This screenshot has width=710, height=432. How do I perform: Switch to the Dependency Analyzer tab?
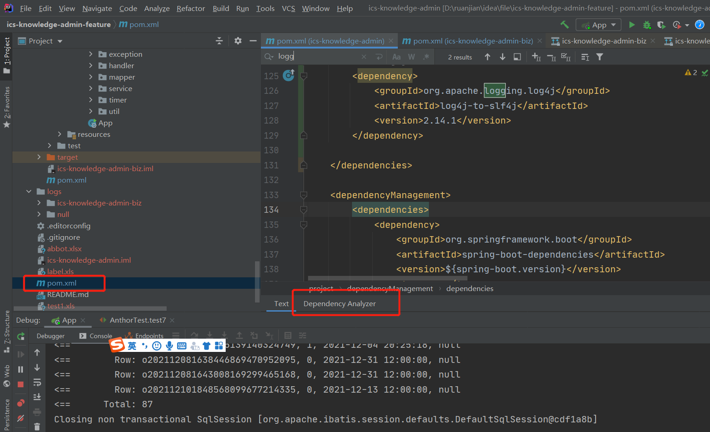tap(340, 303)
